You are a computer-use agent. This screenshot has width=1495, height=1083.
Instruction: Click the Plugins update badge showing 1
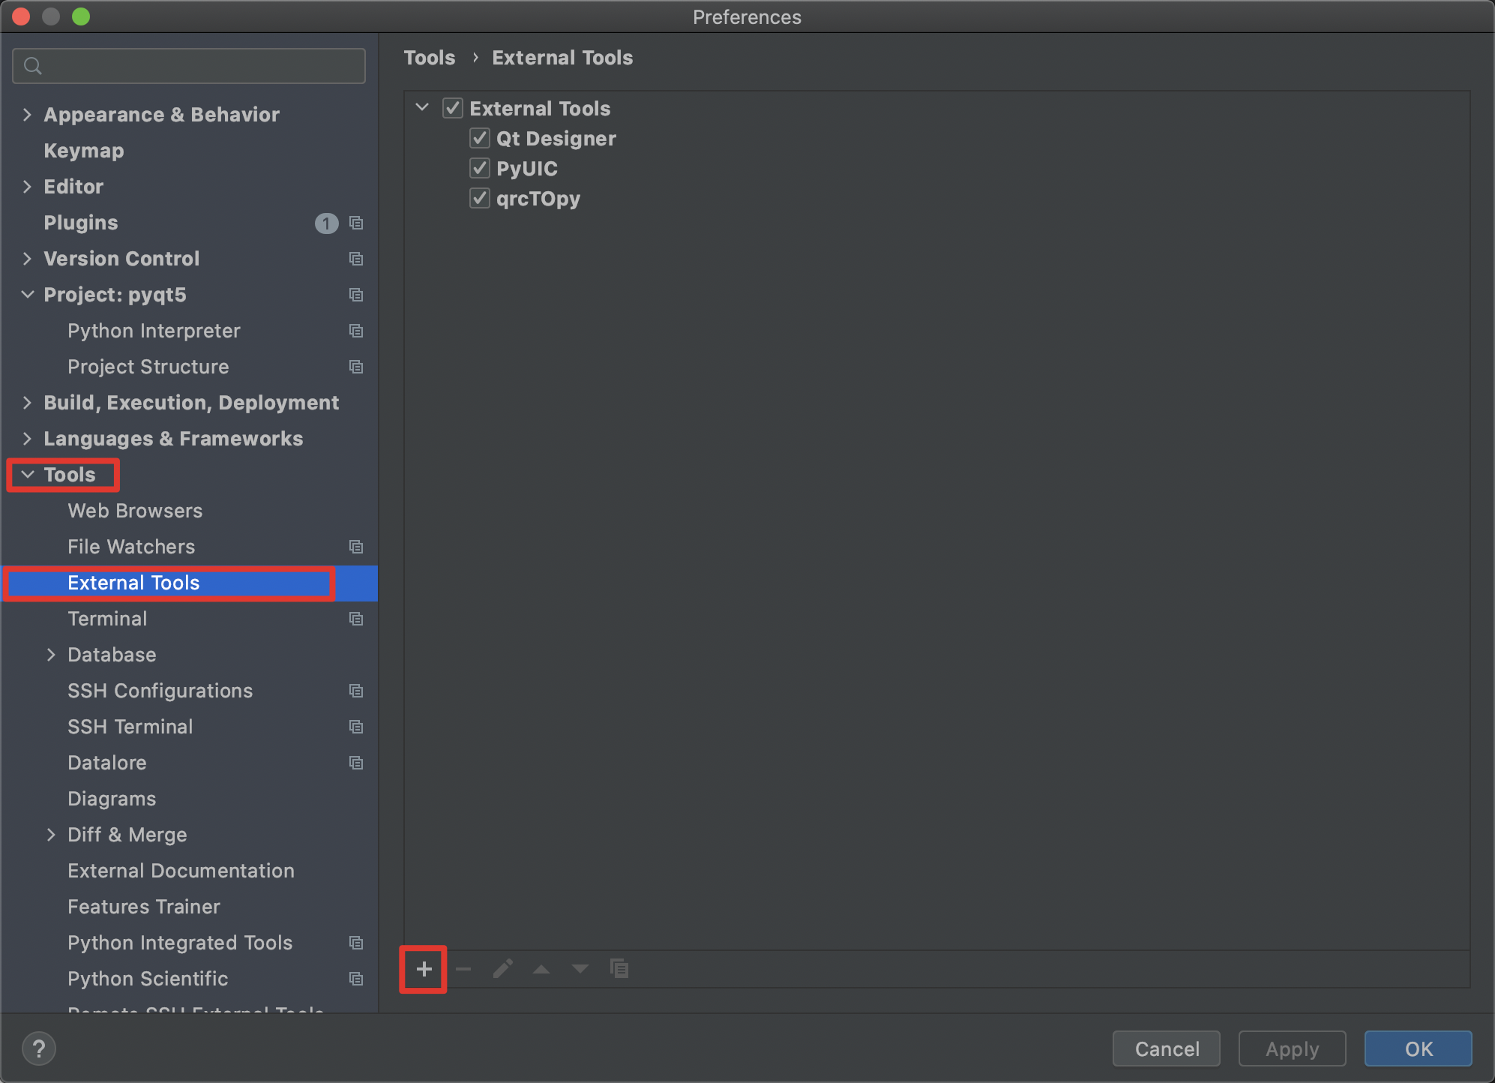point(326,223)
